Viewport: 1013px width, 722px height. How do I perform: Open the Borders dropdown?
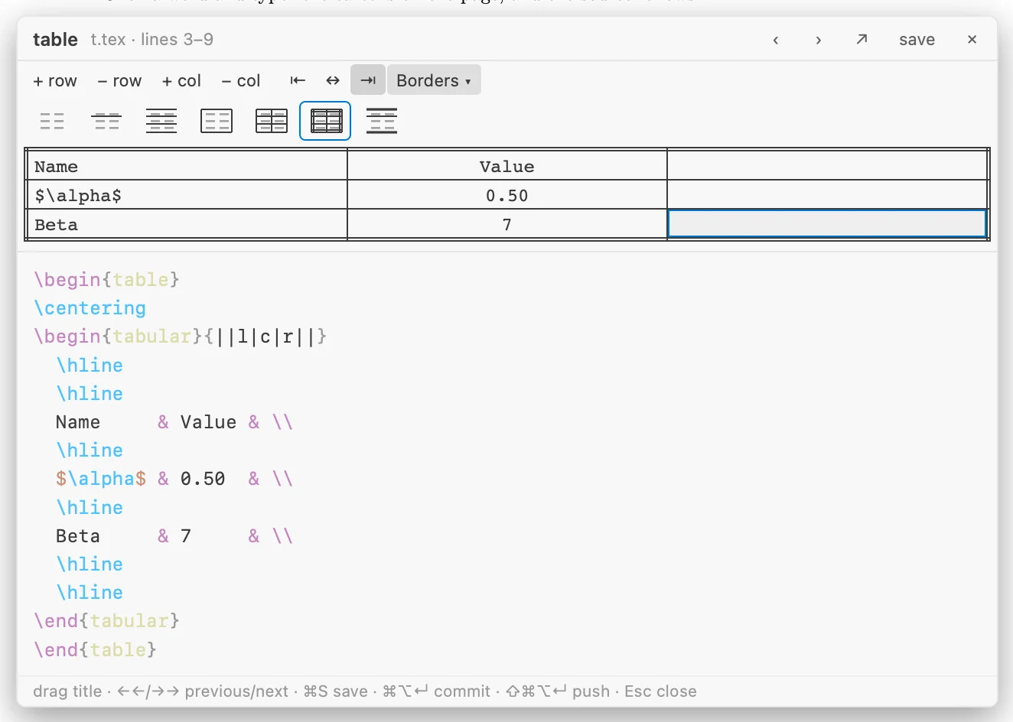click(434, 80)
